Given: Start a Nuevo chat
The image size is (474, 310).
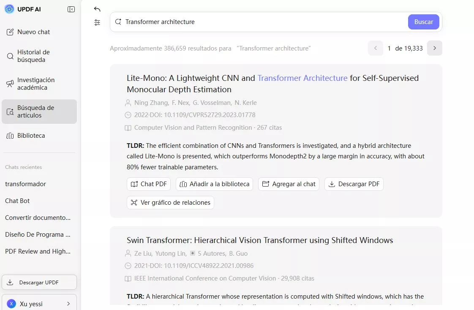Looking at the screenshot, I should click(x=33, y=32).
